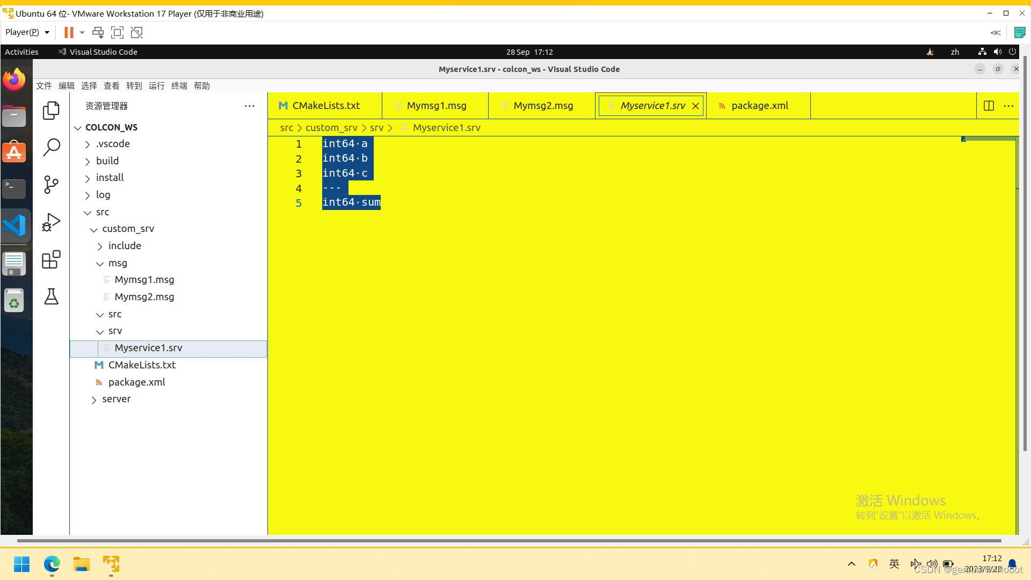Adjust the system volume in the tray
This screenshot has width=1031, height=580.
click(x=933, y=564)
